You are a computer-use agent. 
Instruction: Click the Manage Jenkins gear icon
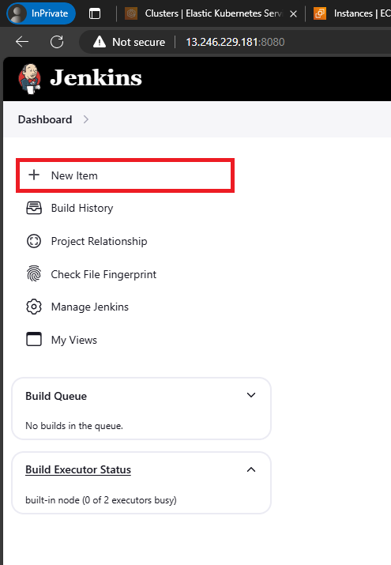[x=34, y=307]
